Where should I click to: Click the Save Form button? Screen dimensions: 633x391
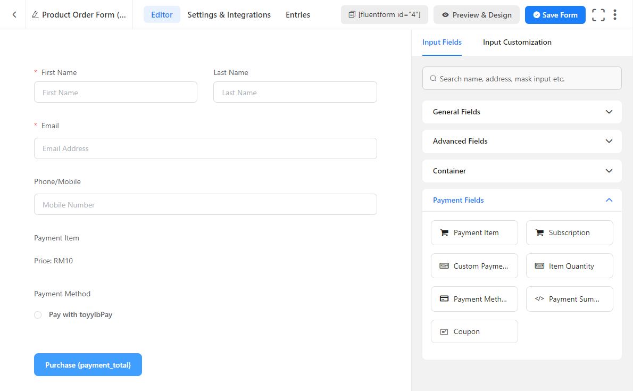pyautogui.click(x=555, y=15)
